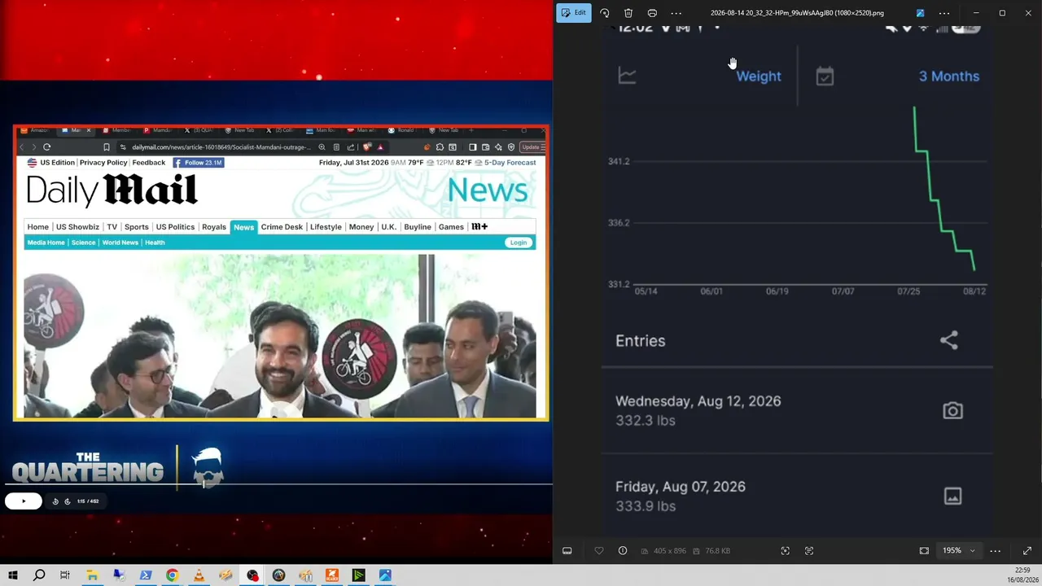Open the Games section on Daily Mail

tap(451, 227)
